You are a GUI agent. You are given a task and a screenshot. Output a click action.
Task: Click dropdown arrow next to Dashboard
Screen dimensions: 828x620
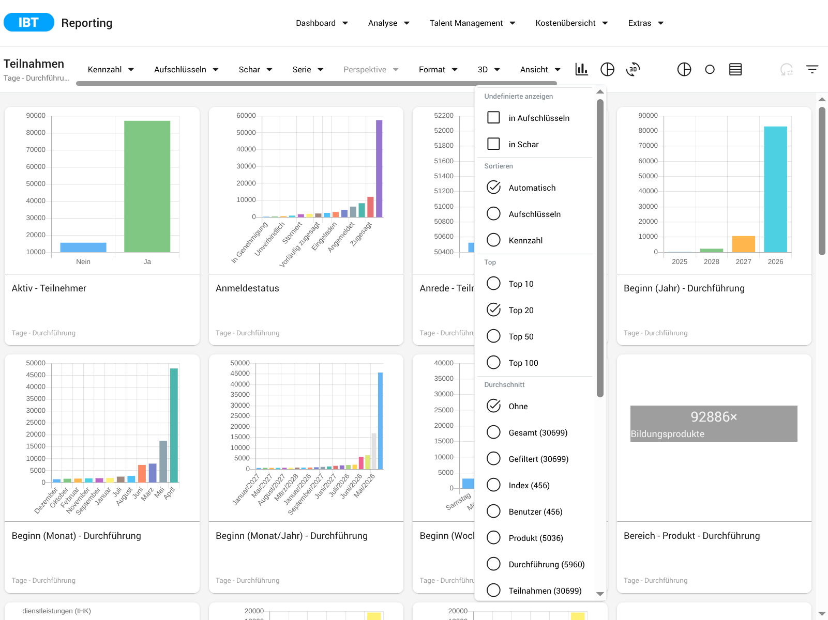click(x=345, y=23)
